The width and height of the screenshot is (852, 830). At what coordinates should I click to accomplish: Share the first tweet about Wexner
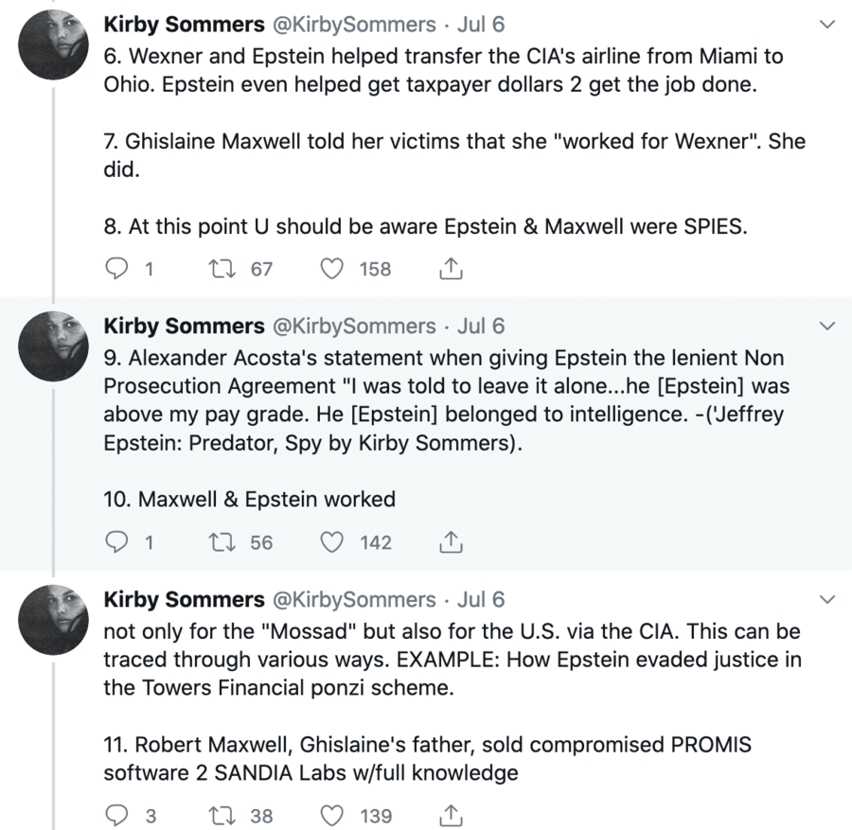[x=452, y=269]
